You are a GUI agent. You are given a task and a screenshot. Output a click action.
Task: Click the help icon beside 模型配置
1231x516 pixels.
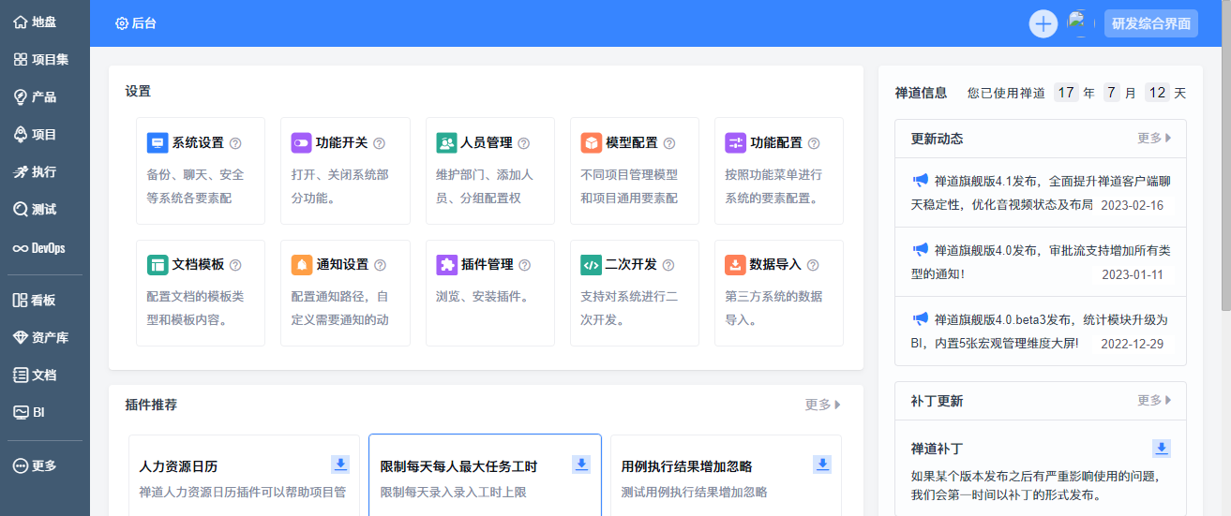[669, 143]
